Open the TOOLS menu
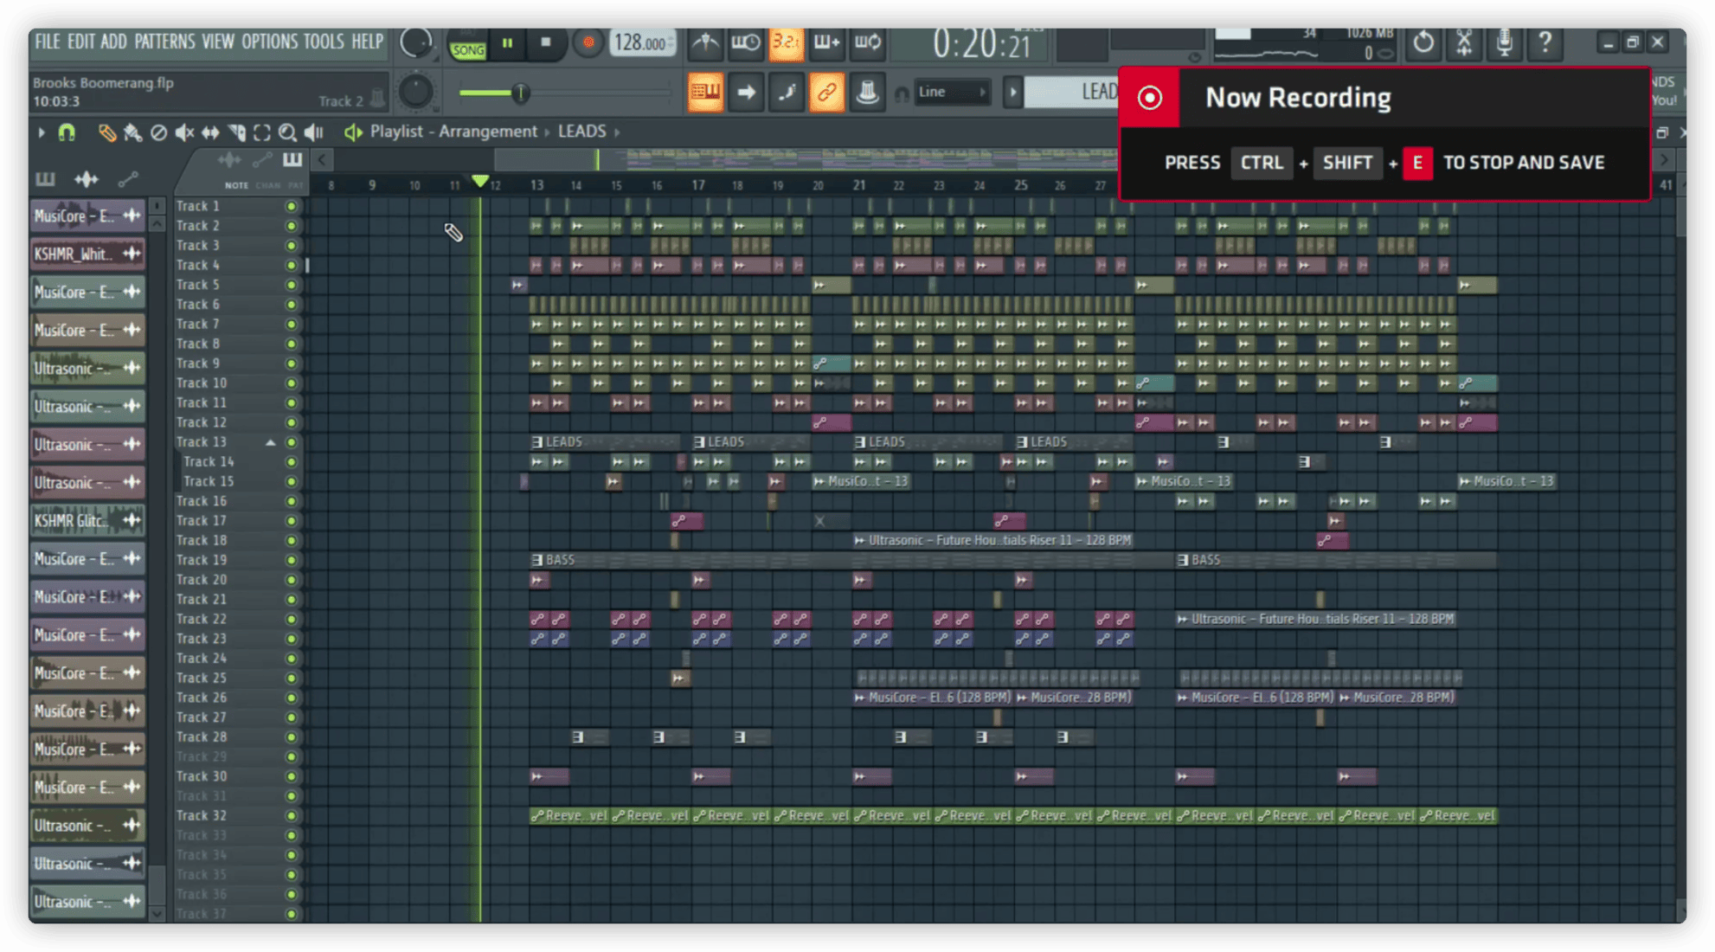This screenshot has height=952, width=1715. 324,41
